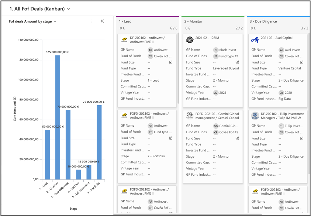Edit Fund Size on DF-202102 Ardinvest card

point(171,62)
